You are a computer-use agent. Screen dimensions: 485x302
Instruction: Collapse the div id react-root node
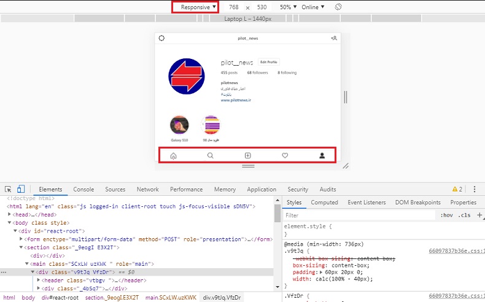15,231
